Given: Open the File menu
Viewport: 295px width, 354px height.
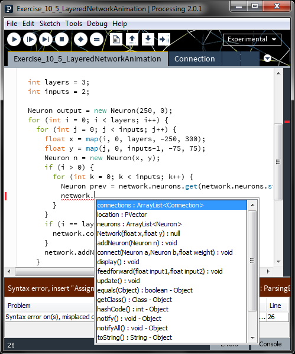Looking at the screenshot, I should [x=12, y=24].
